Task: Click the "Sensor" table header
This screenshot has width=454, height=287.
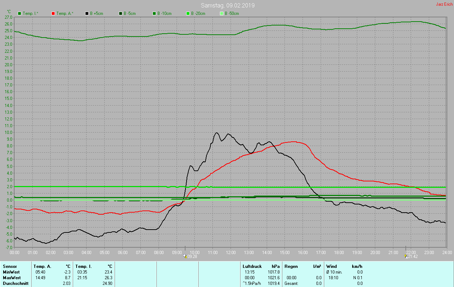Action: 9,266
